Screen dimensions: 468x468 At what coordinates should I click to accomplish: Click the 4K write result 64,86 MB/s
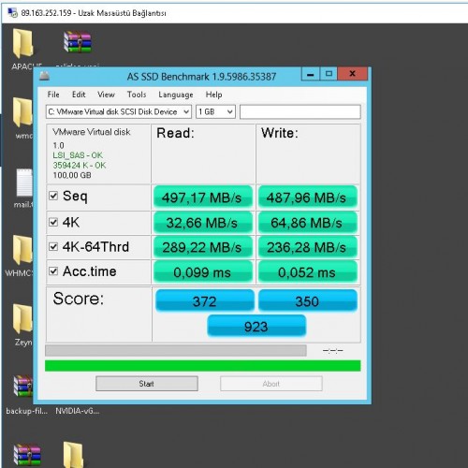307,223
